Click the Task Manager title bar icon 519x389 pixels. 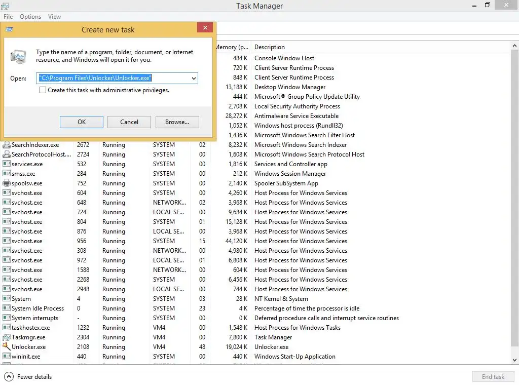[5, 6]
